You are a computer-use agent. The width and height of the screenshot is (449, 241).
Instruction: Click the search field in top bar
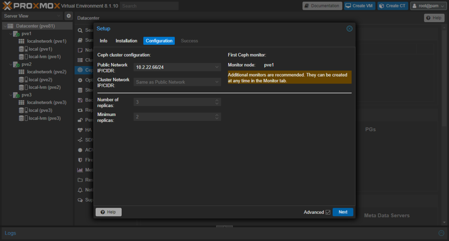pyautogui.click(x=149, y=6)
